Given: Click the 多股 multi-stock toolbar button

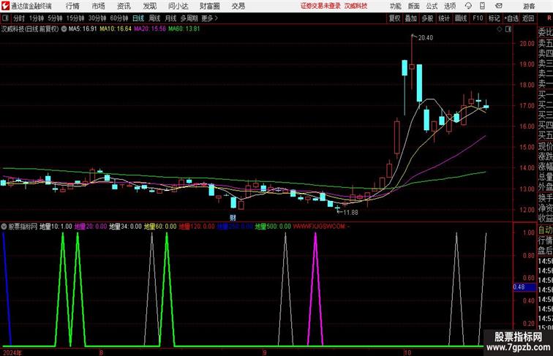Looking at the screenshot, I should coord(427,18).
